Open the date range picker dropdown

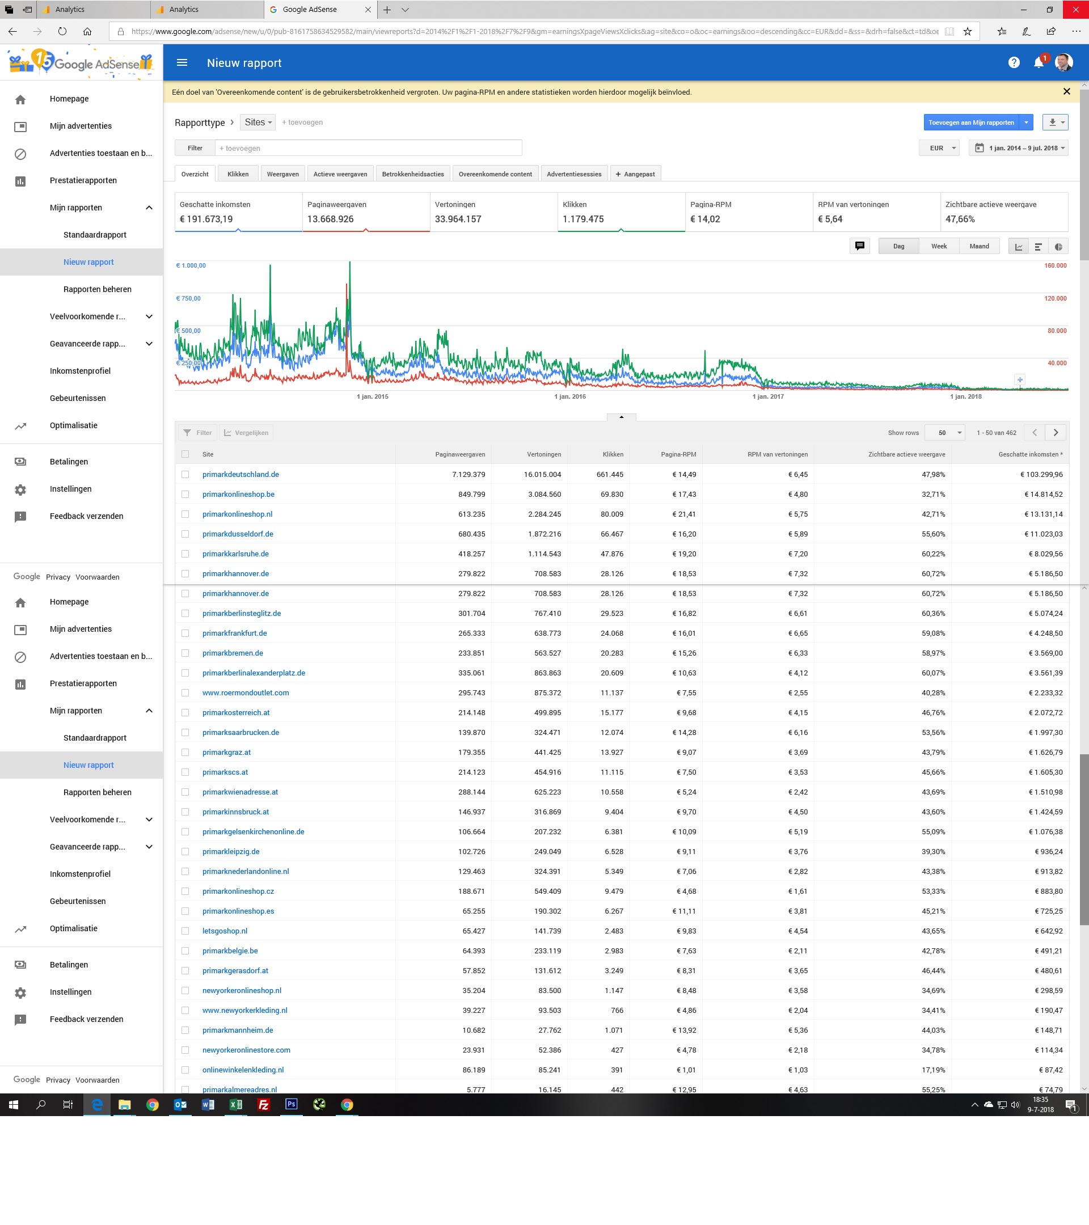1019,148
